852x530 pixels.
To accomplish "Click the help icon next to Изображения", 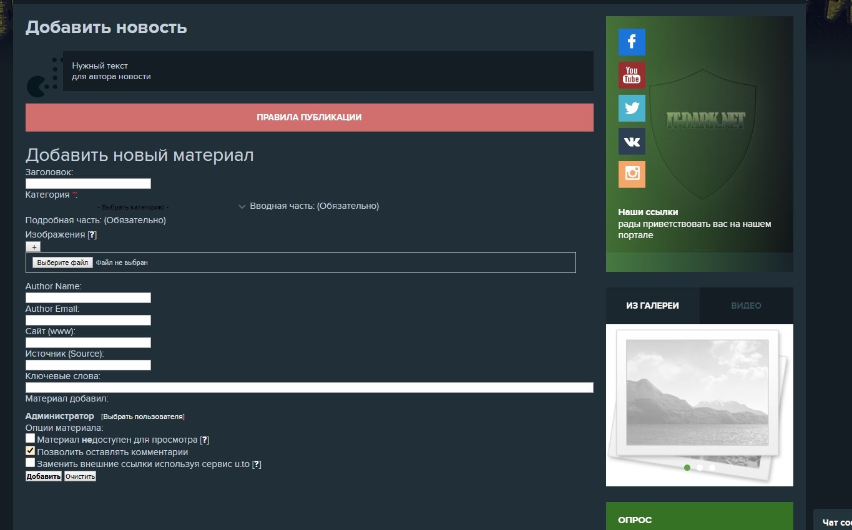I will 92,235.
